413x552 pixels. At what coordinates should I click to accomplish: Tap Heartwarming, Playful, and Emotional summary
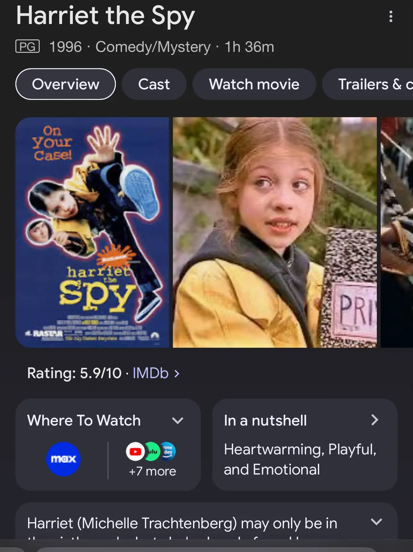pos(300,459)
